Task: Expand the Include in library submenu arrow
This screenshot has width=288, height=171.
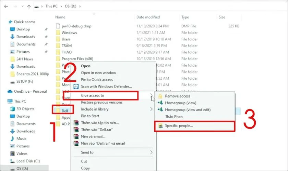Action: tap(151, 109)
